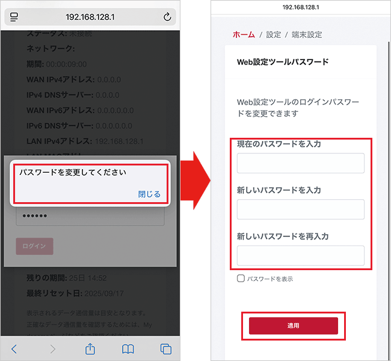Show open tabs with the tabs icon

coord(166,349)
